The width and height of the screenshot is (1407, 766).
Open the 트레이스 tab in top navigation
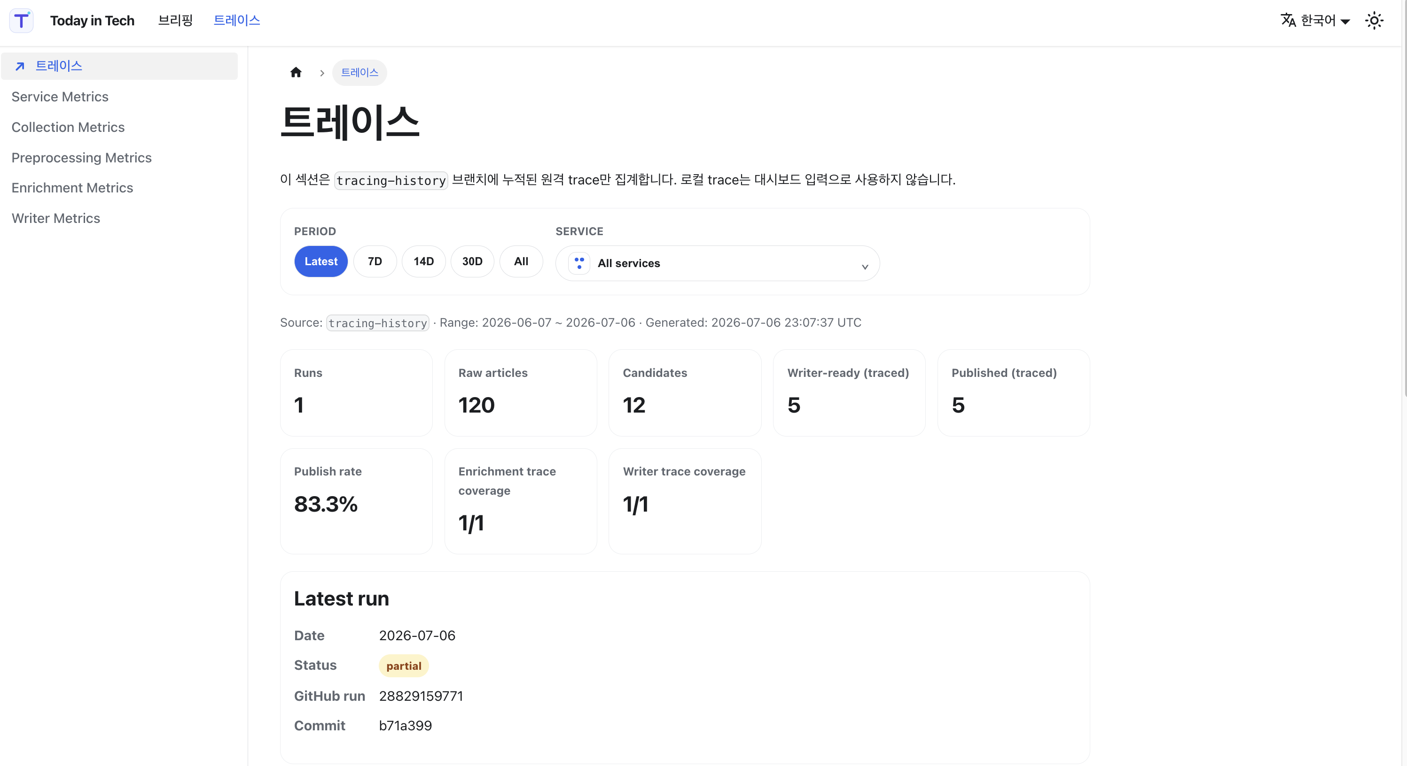[236, 21]
